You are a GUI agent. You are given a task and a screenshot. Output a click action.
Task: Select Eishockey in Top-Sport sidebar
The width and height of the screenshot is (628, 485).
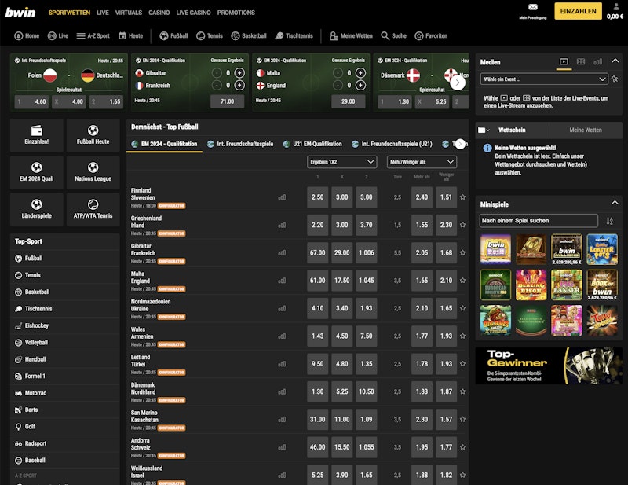[36, 325]
